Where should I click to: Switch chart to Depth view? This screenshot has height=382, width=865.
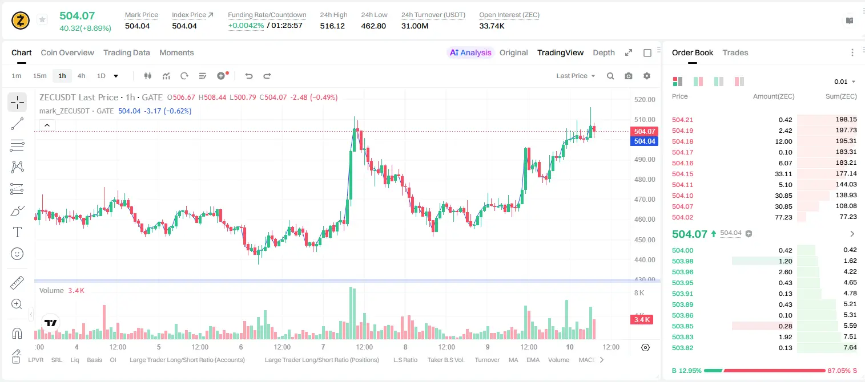point(604,52)
